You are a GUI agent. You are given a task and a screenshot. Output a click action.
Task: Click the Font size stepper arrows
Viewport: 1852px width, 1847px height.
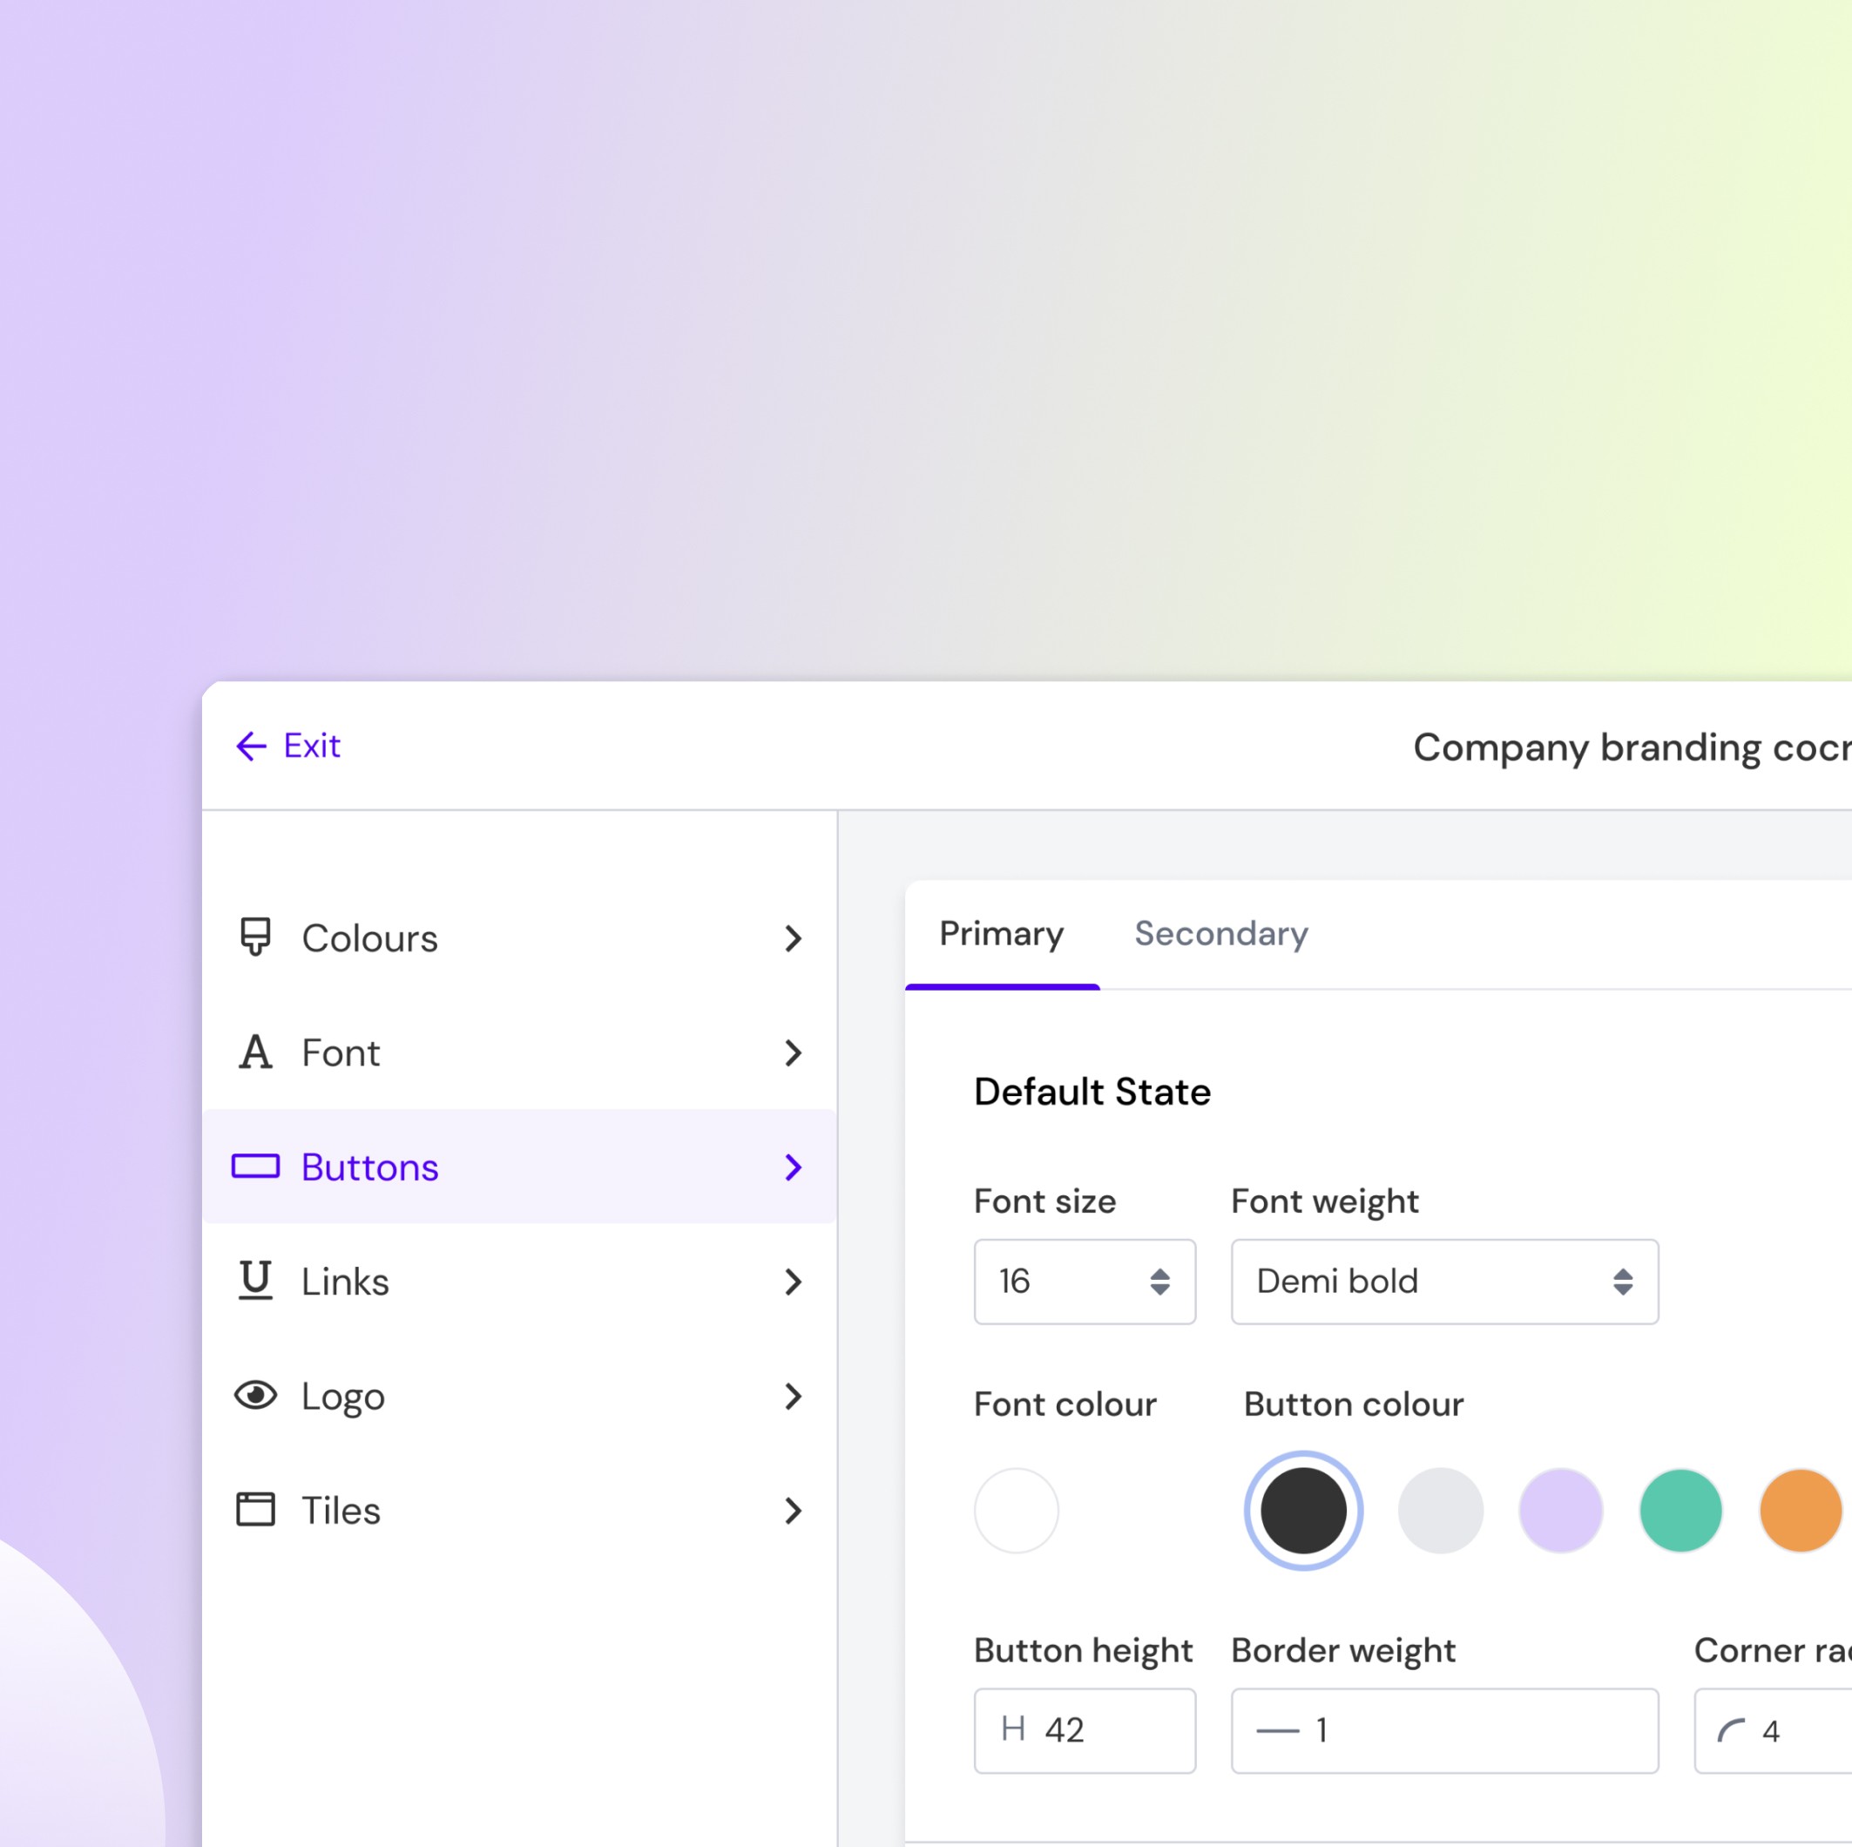click(1159, 1282)
